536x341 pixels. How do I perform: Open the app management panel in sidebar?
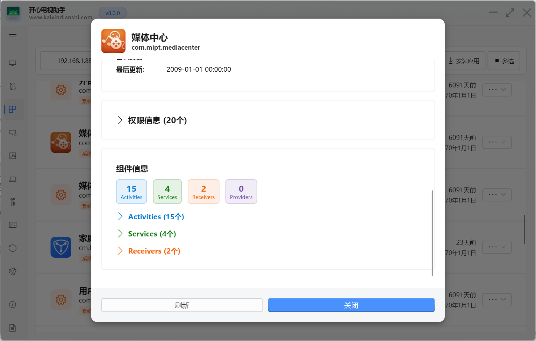(13, 109)
